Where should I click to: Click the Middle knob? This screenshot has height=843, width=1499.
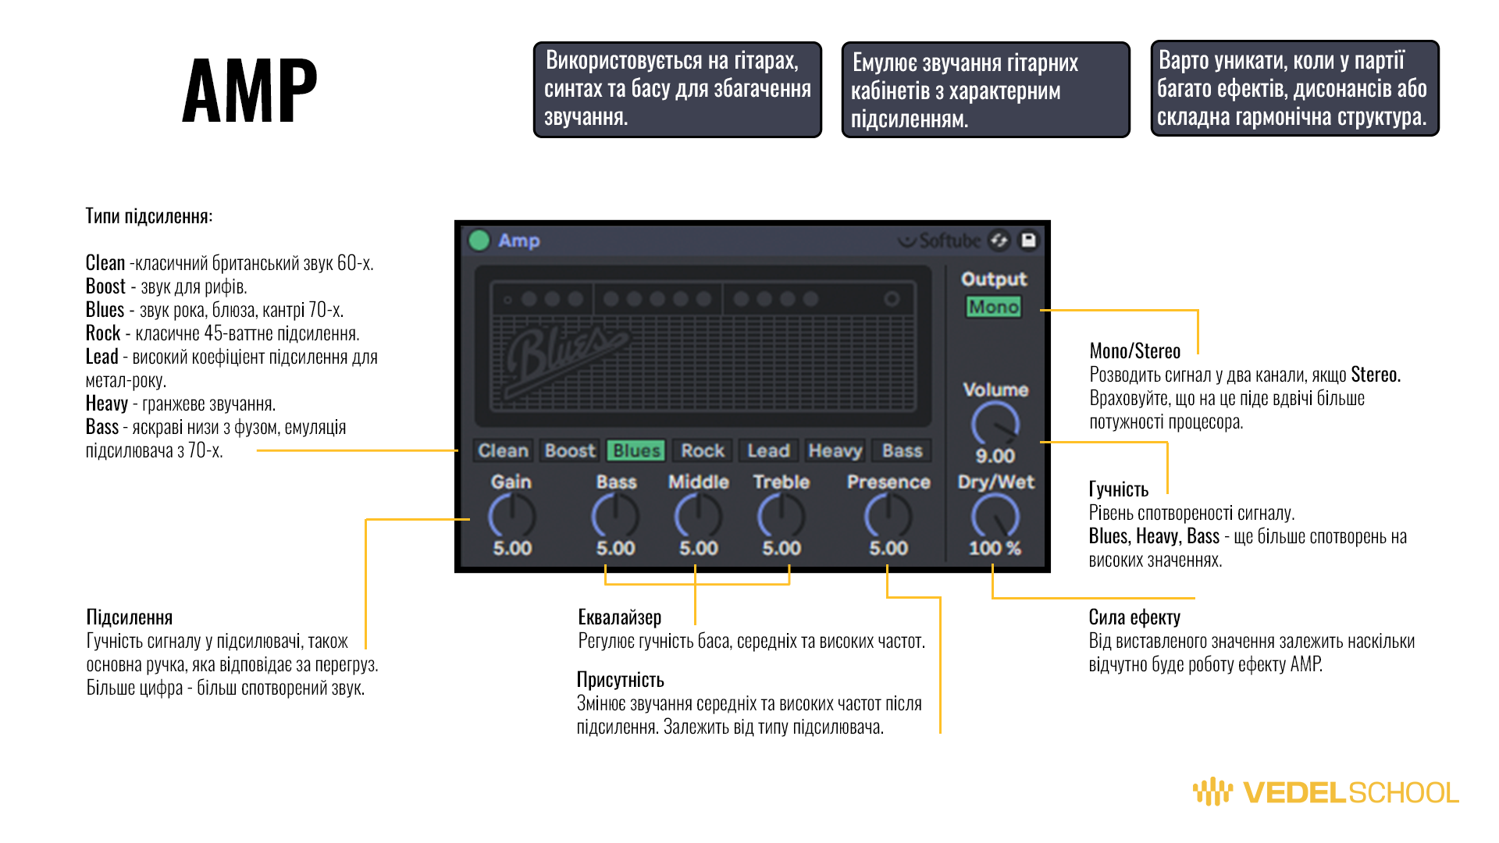[x=698, y=516]
